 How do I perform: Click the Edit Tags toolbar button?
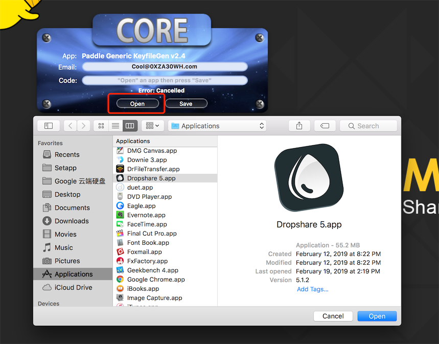[325, 126]
